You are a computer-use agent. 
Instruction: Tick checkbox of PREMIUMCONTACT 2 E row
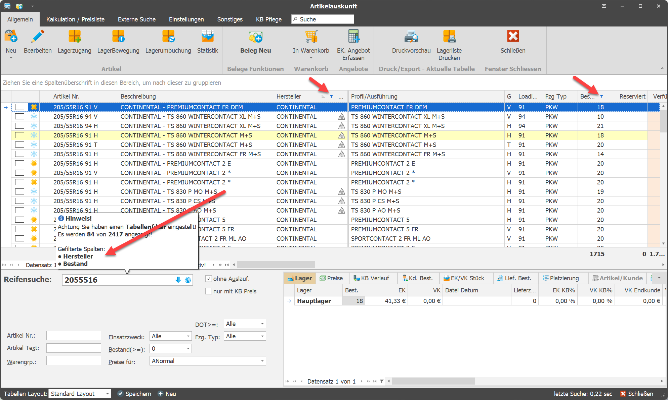pyautogui.click(x=19, y=163)
